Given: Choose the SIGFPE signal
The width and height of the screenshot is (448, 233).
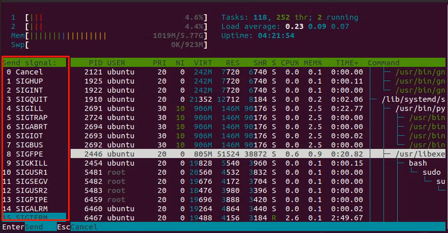Looking at the screenshot, I should pos(35,154).
